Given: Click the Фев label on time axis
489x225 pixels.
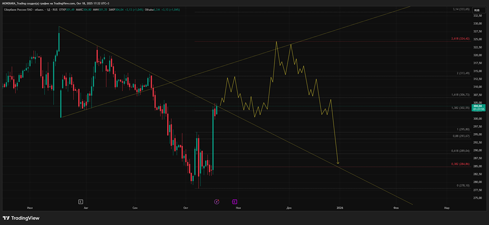Looking at the screenshot, I should [396, 207].
